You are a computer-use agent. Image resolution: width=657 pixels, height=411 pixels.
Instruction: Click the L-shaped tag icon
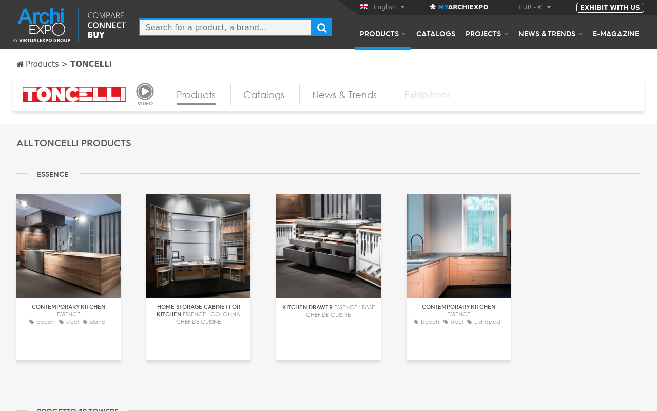[x=469, y=322]
